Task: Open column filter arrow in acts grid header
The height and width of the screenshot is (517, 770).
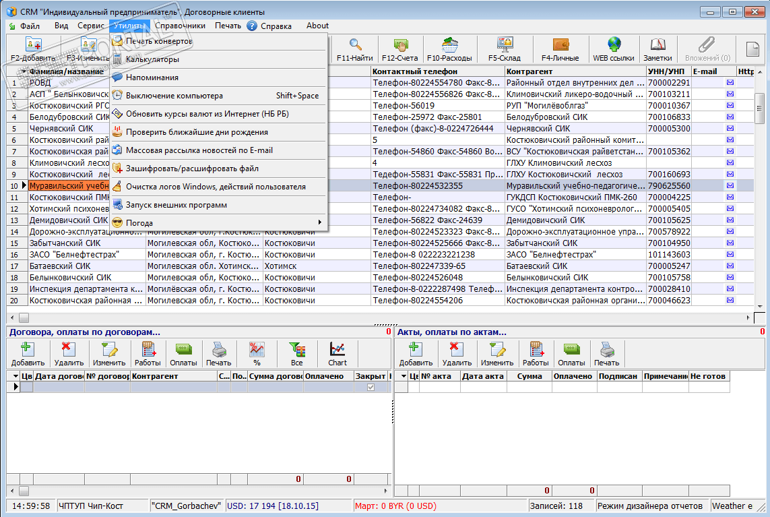Action: tap(403, 376)
